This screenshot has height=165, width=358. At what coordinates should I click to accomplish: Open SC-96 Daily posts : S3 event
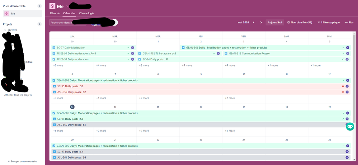[x=201, y=119]
